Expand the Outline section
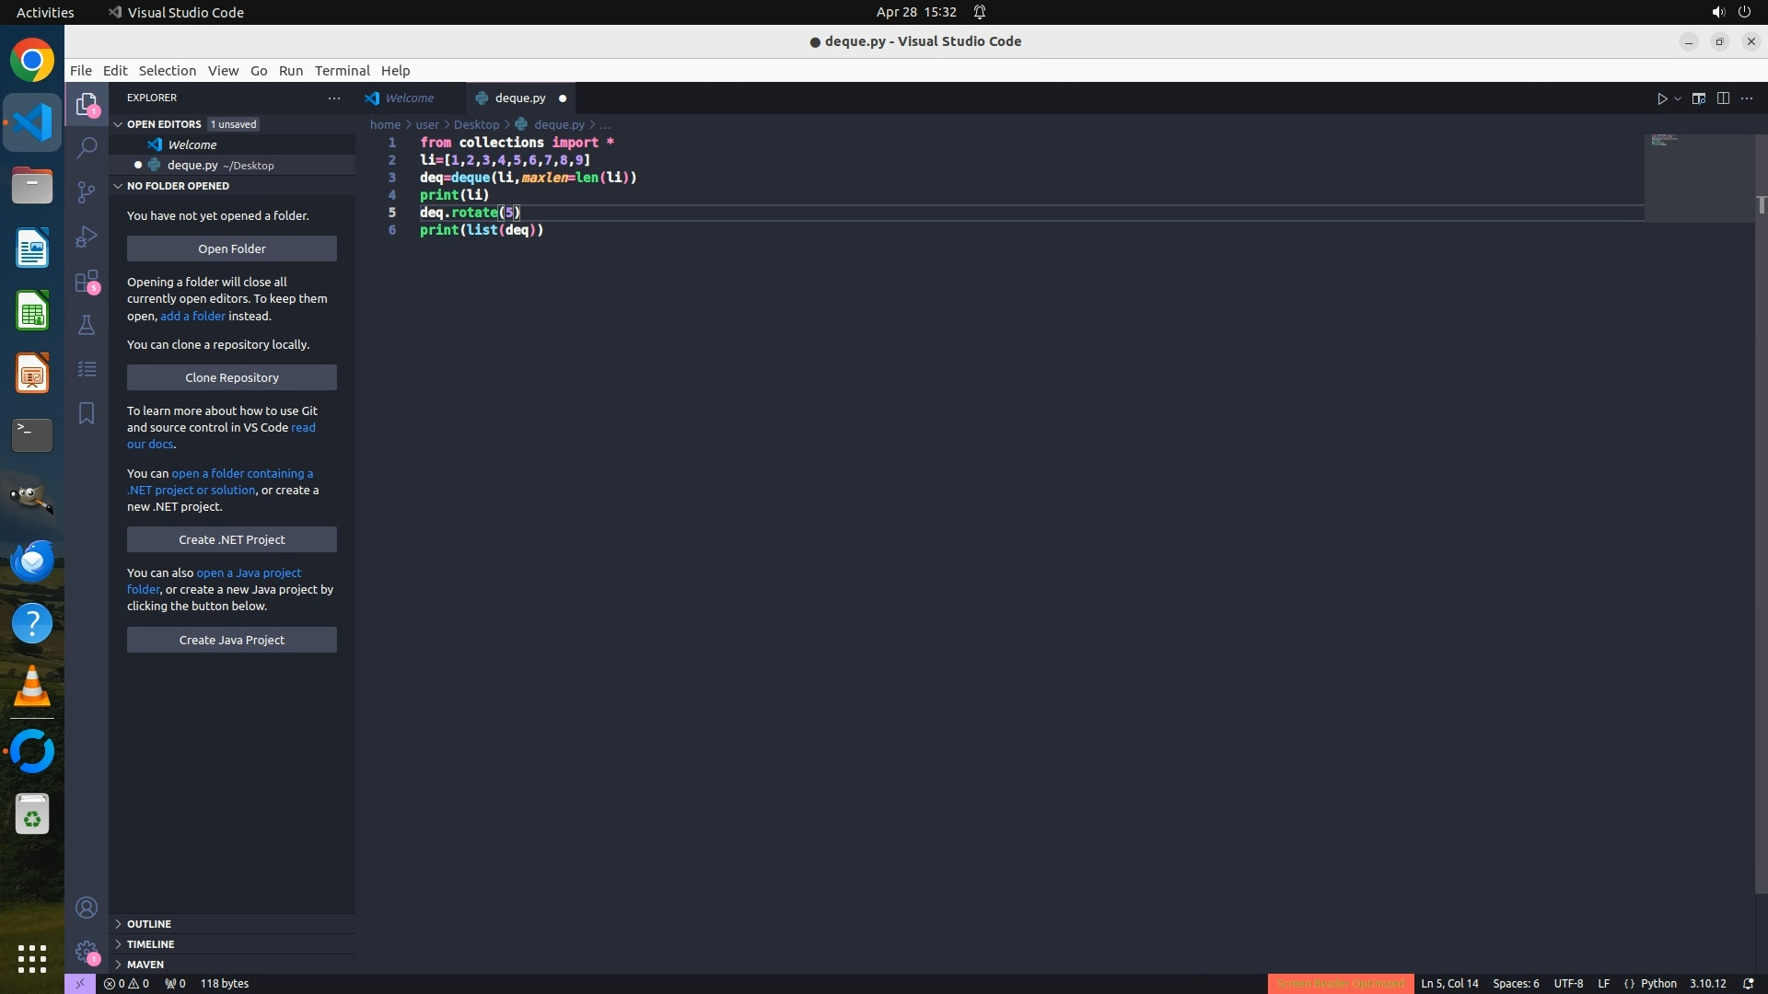 pos(148,923)
